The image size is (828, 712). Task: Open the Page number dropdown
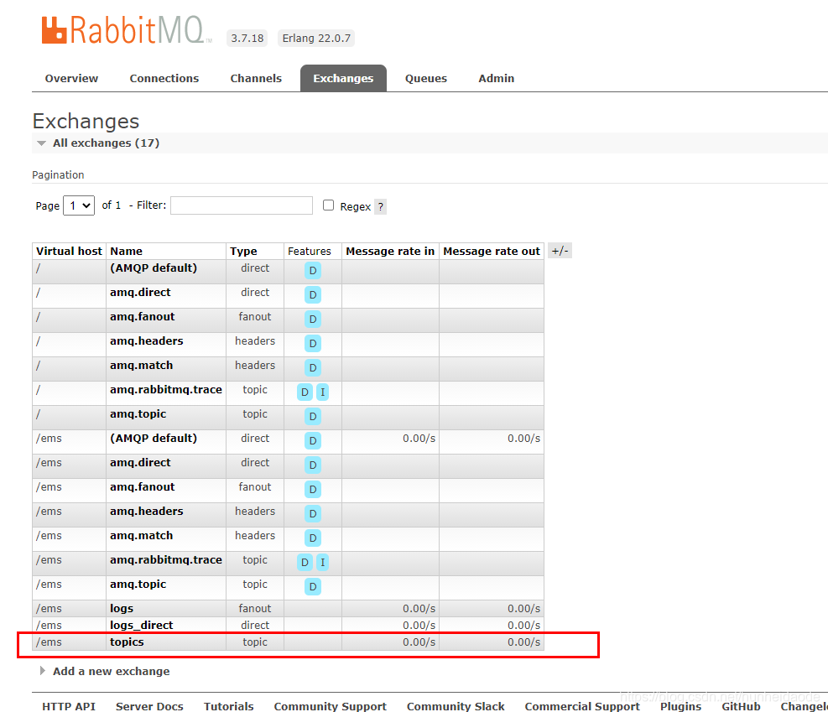[x=79, y=205]
